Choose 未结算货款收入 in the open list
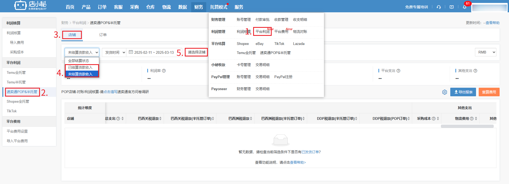 click(x=82, y=74)
